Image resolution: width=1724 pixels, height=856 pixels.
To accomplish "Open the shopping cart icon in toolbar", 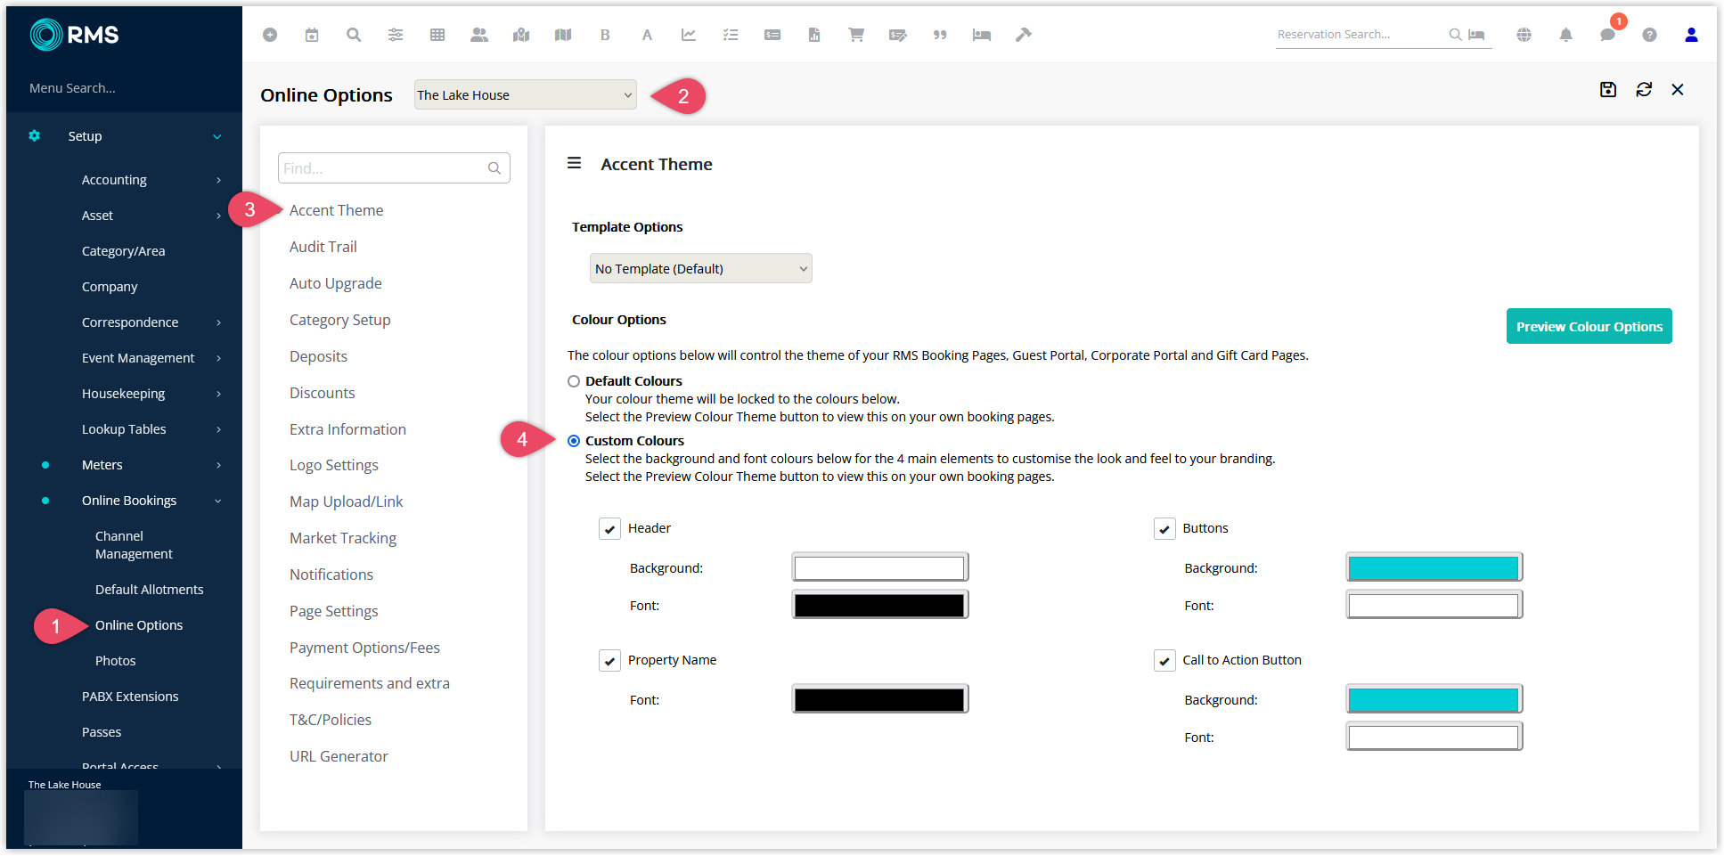I will 856,35.
